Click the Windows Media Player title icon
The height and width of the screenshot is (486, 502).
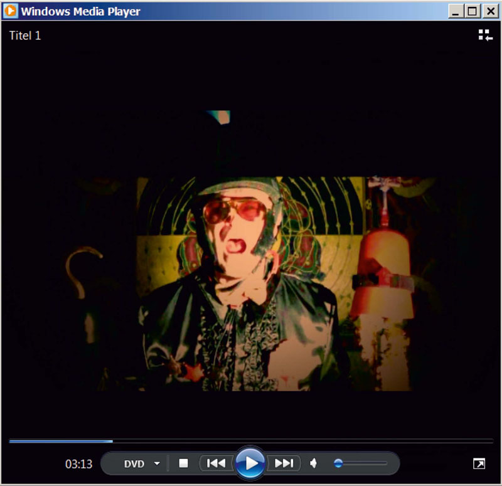10,11
